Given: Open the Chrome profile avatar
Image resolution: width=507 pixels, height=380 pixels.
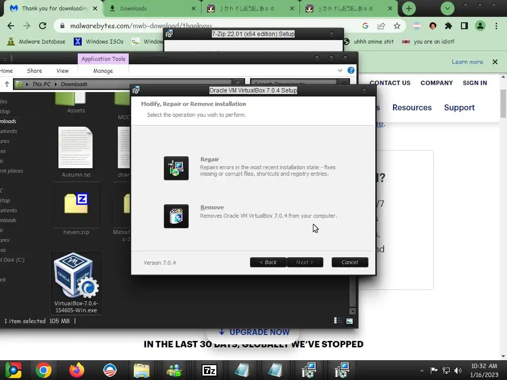Looking at the screenshot, I should click(x=480, y=26).
